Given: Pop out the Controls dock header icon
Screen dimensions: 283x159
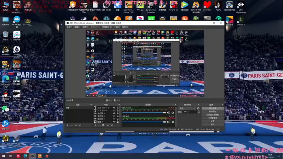Looking at the screenshot, I should point(223,105).
